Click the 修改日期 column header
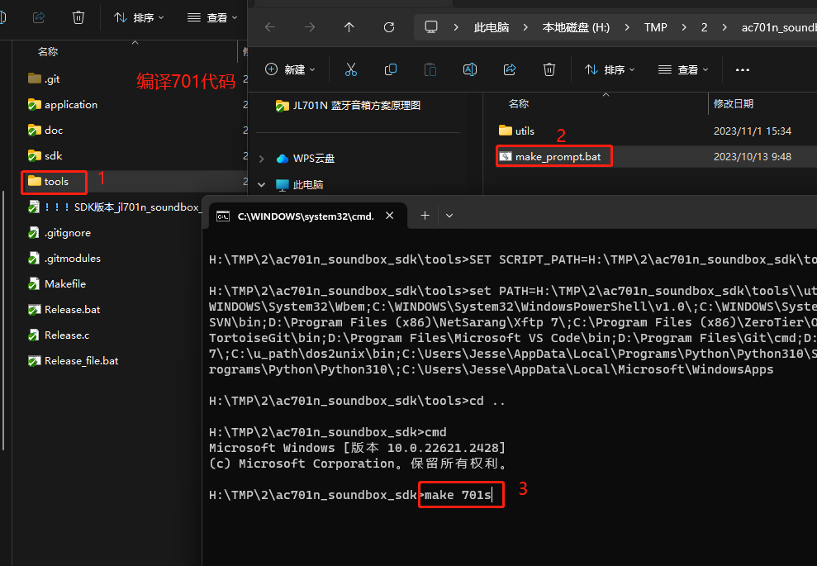 [x=733, y=104]
